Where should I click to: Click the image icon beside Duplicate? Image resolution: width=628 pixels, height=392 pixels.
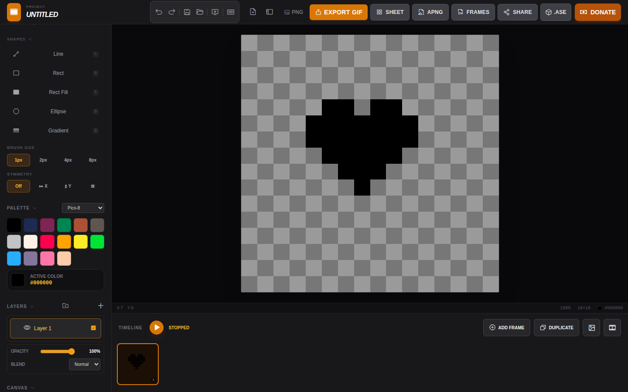pyautogui.click(x=591, y=328)
